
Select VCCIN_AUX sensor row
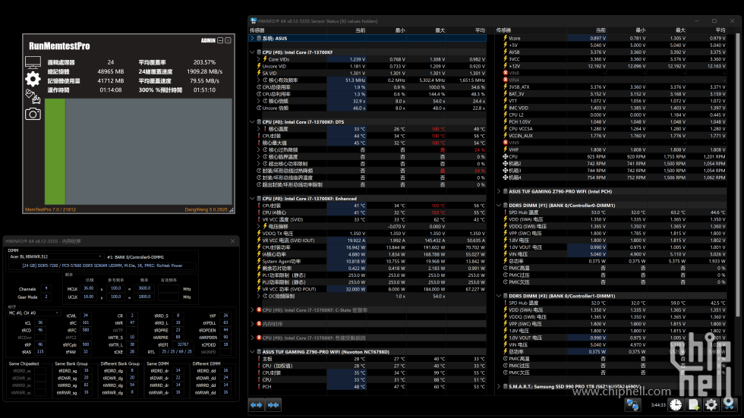(x=614, y=136)
